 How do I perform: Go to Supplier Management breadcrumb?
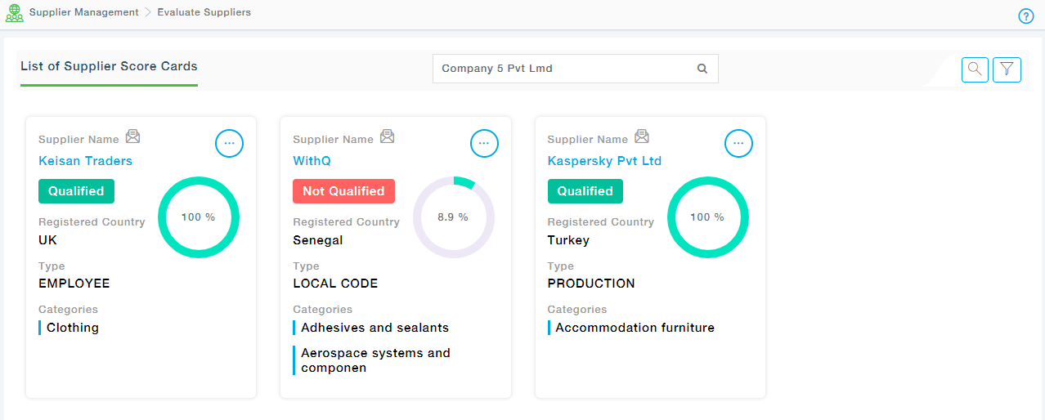coord(83,13)
